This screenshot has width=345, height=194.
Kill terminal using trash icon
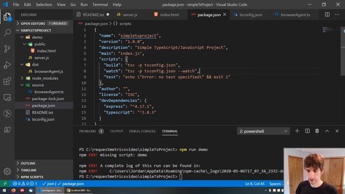coord(317,131)
